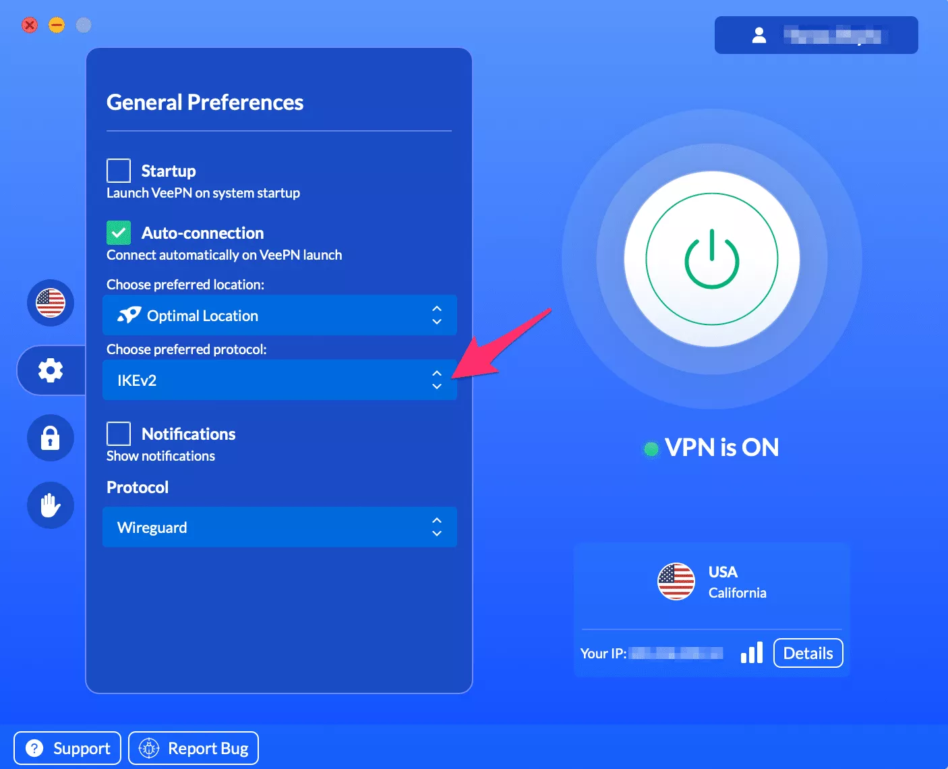Screen dimensions: 948x769
Task: Click the "California" location text
Action: (x=738, y=593)
